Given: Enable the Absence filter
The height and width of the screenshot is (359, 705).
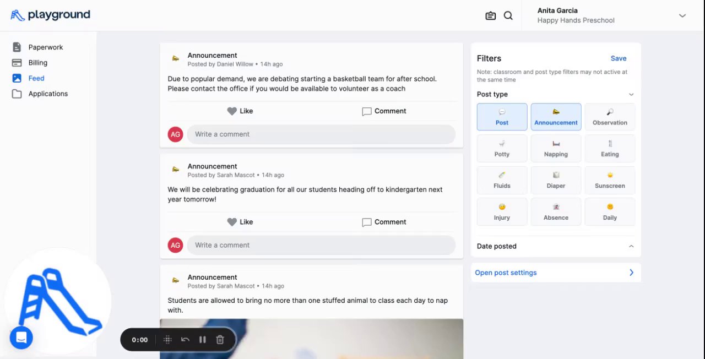Looking at the screenshot, I should (556, 212).
